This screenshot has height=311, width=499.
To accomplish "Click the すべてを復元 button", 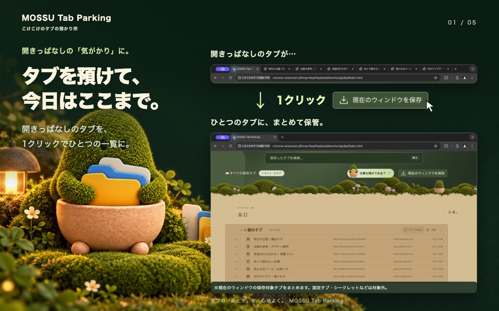I will [413, 230].
